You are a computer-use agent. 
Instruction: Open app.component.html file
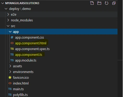point(31,43)
